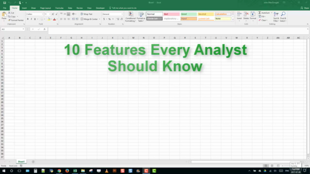Switch to the Formulas tab
Image resolution: width=310 pixels, height=174 pixels.
point(59,8)
